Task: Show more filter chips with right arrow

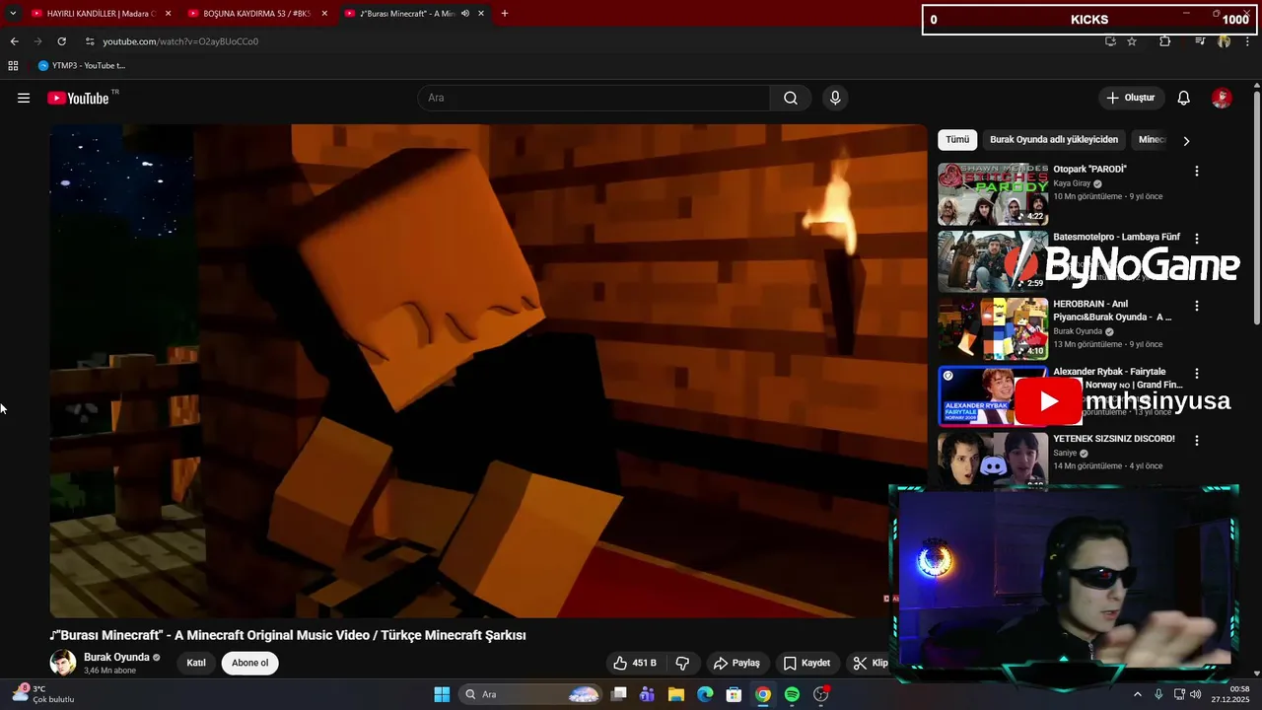Action: [x=1186, y=141]
